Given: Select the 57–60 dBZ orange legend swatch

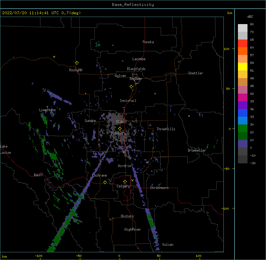Looking at the screenshot, I should click(243, 51).
